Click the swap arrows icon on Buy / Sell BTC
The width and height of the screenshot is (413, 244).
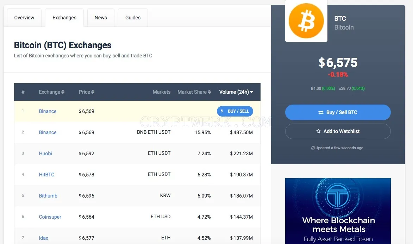321,113
